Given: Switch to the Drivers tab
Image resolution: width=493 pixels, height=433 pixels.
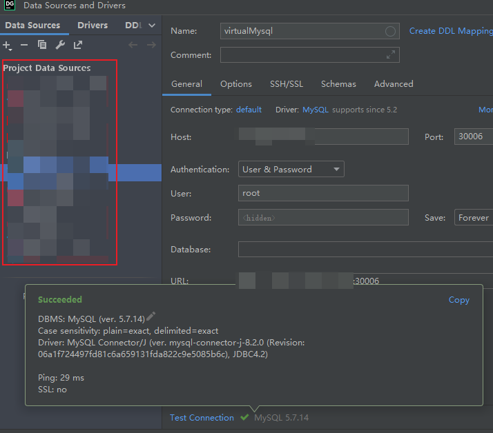Looking at the screenshot, I should (93, 25).
